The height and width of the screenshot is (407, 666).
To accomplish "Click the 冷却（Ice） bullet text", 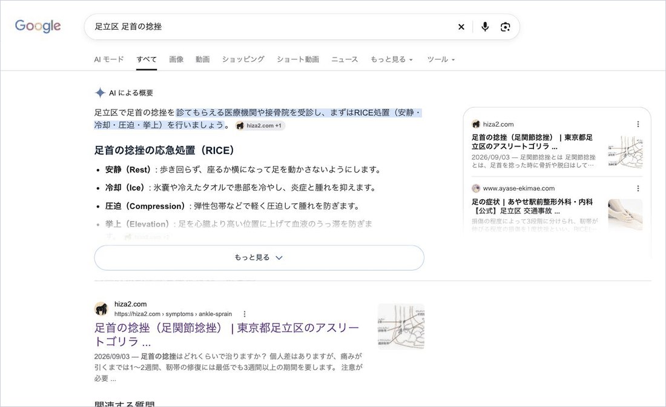I will coord(241,188).
